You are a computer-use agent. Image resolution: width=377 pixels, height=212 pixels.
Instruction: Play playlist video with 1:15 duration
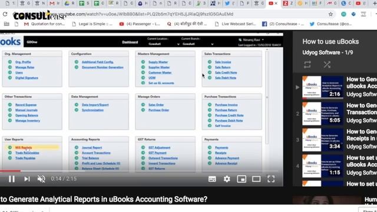[x=323, y=166]
